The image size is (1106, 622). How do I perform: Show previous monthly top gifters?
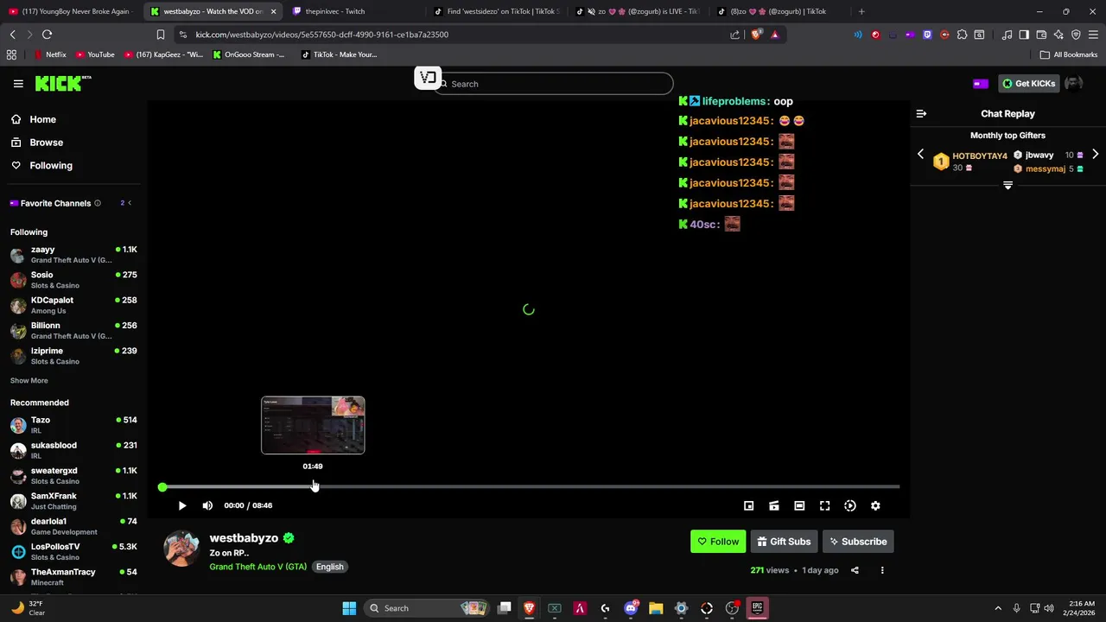tap(920, 155)
